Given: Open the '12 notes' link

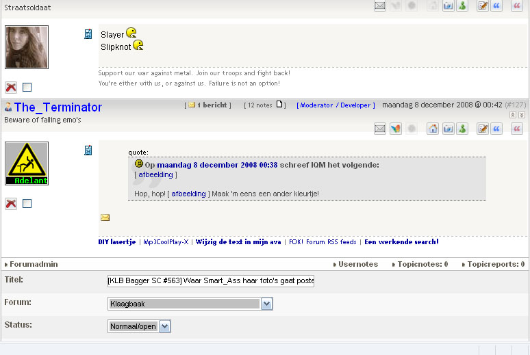Looking at the screenshot, I should pos(260,105).
